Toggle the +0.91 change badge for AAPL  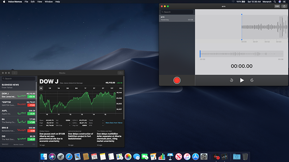tap(31, 114)
